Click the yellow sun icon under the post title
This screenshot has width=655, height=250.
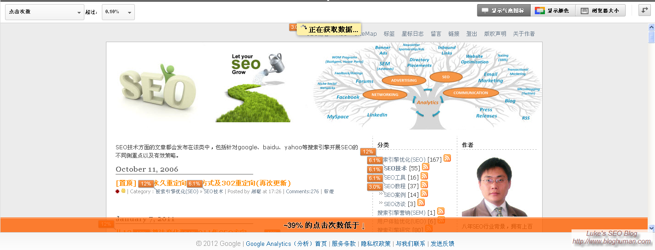pos(123,191)
